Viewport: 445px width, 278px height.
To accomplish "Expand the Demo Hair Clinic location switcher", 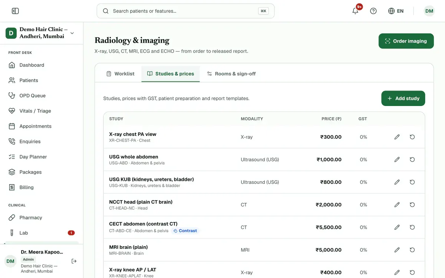I will (x=42, y=33).
